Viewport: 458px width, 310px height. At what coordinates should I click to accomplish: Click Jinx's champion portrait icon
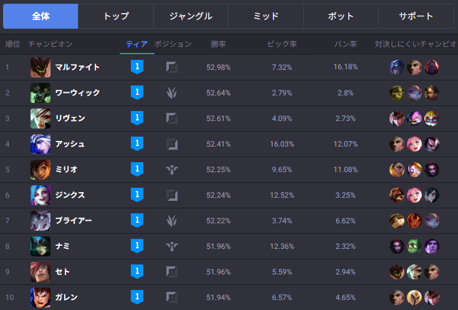click(x=41, y=195)
